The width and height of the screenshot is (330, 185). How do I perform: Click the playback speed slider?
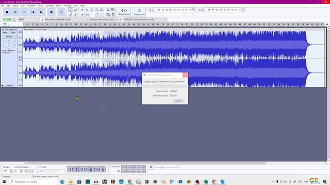[167, 167]
